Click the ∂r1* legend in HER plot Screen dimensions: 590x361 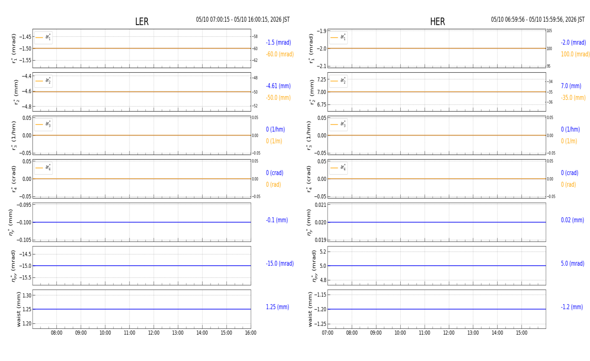click(x=338, y=38)
